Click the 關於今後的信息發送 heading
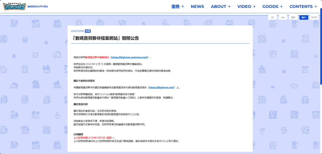Image resolution: width=322 pixels, height=154 pixels. click(84, 81)
